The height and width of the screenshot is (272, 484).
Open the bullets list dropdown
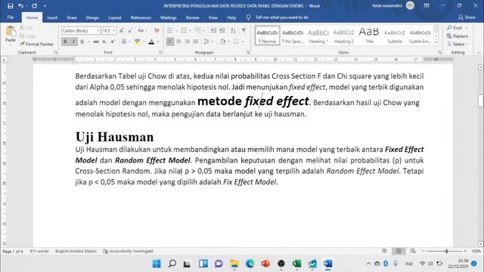[176, 30]
